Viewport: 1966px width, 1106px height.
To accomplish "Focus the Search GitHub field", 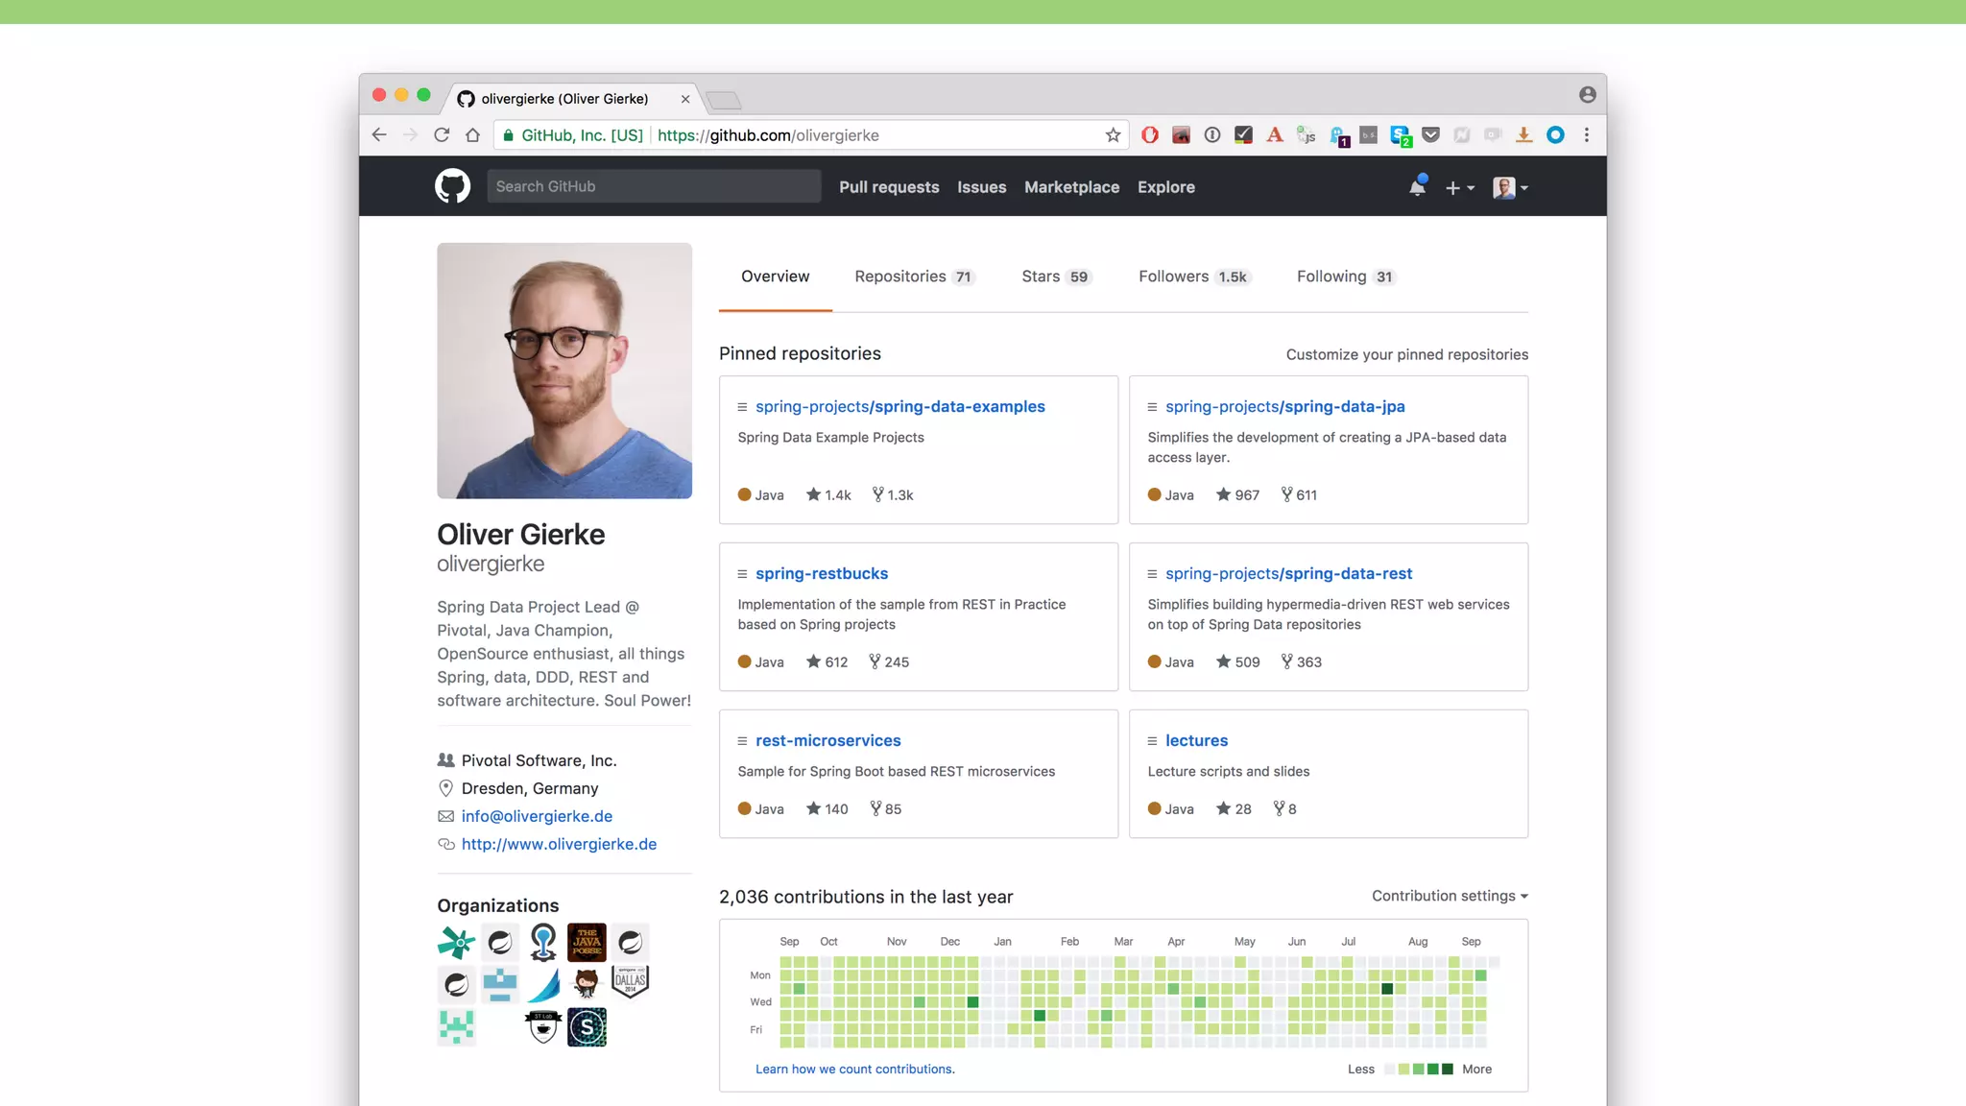I will tap(653, 186).
